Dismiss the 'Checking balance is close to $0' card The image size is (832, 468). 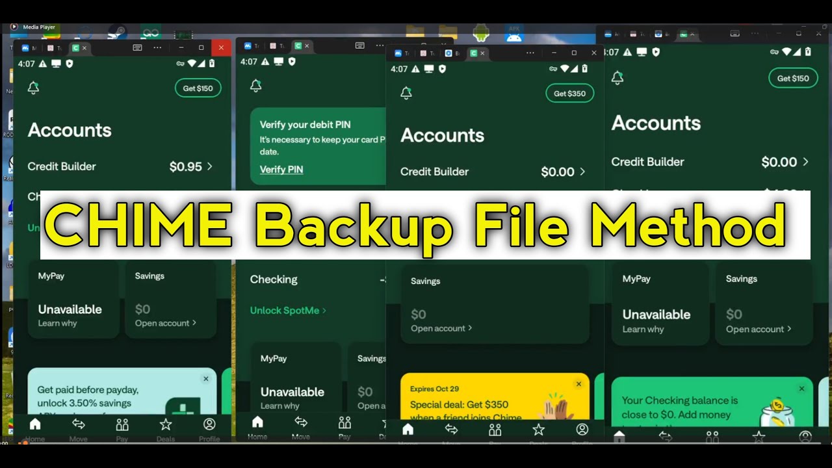point(801,389)
